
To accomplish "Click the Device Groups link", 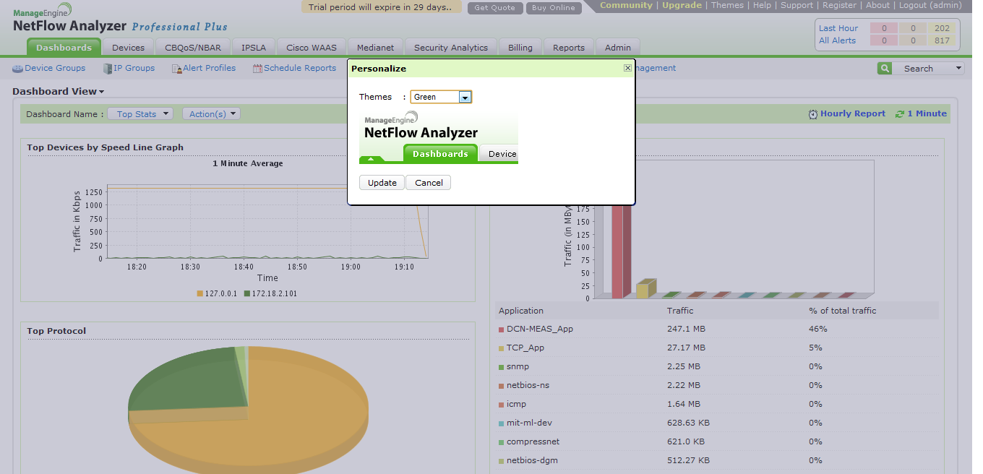I will (55, 68).
